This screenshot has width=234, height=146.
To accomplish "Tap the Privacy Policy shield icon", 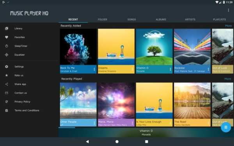I will pyautogui.click(x=7, y=102).
